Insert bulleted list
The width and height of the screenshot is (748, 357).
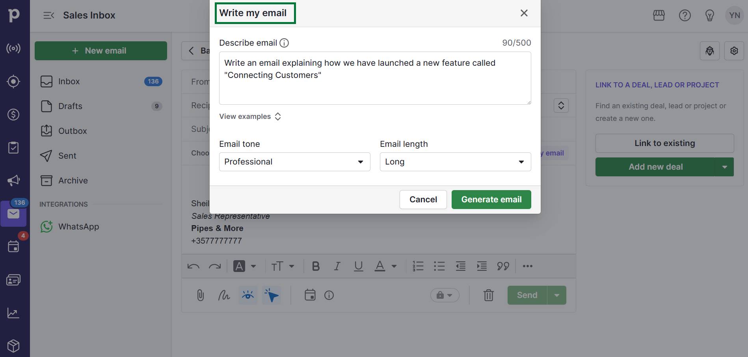[439, 266]
